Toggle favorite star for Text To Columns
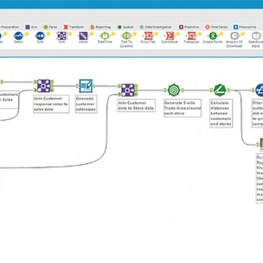Viewport: 263px width, 263px height. pyautogui.click(x=134, y=34)
